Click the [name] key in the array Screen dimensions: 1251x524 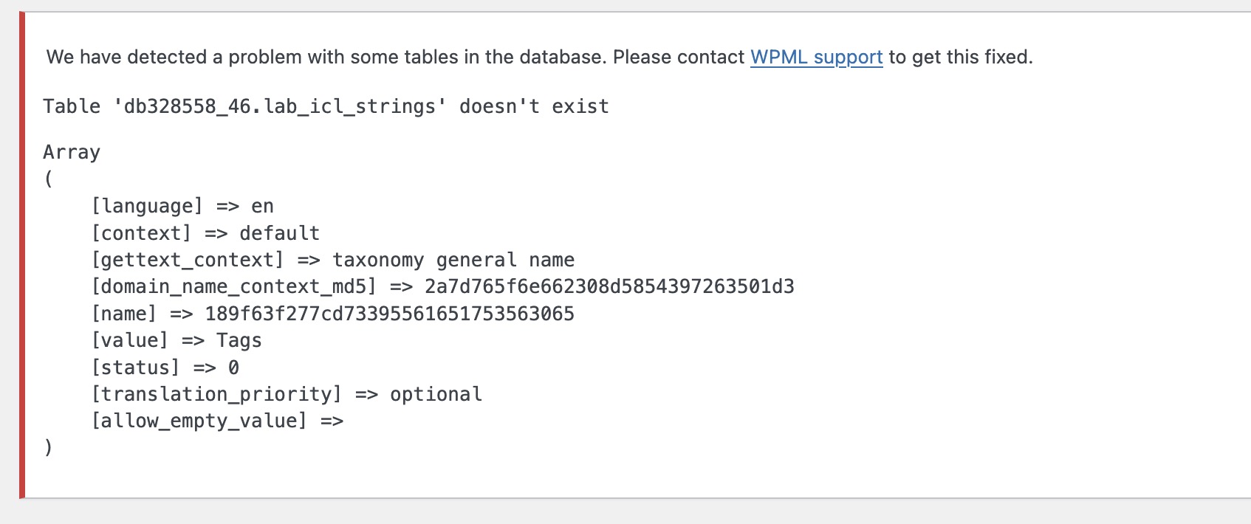[x=124, y=314]
